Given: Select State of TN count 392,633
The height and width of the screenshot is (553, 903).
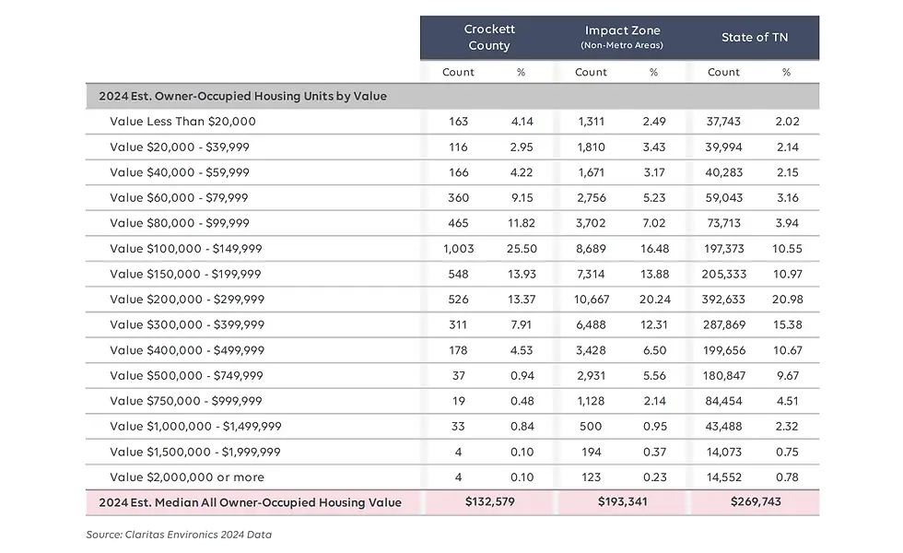Looking at the screenshot, I should click(x=723, y=300).
